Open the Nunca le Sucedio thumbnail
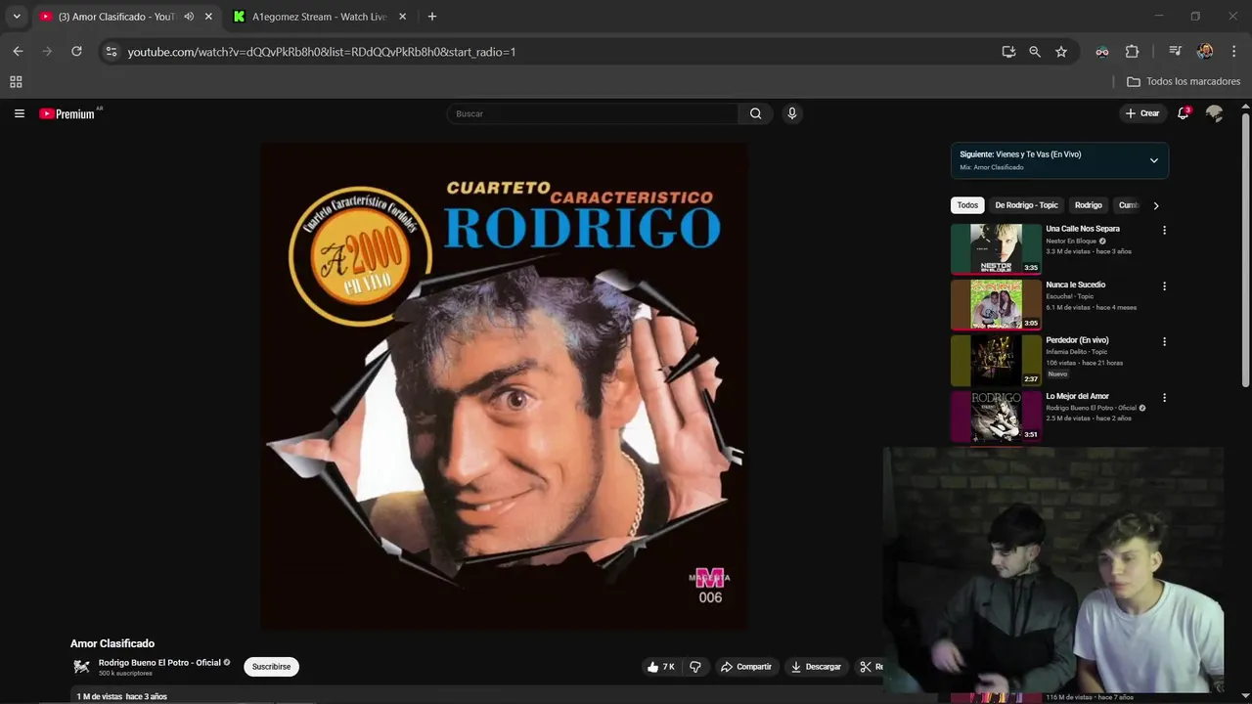1252x704 pixels. pyautogui.click(x=996, y=304)
